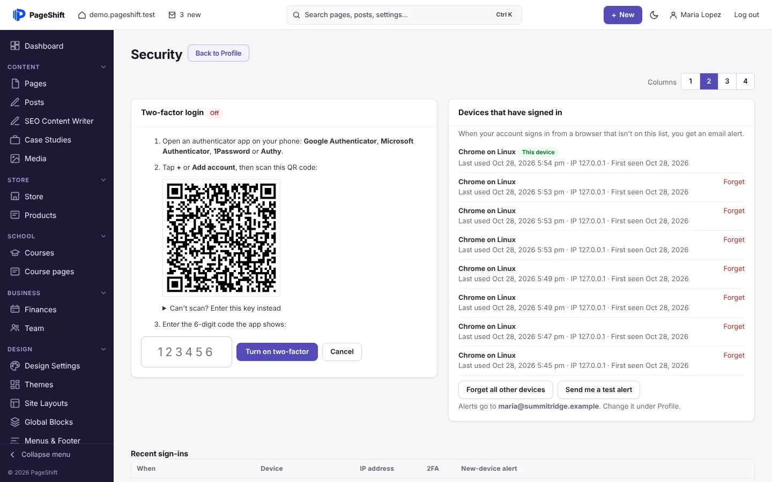Expand "Can't scan? Enter this key instead"

tap(221, 308)
